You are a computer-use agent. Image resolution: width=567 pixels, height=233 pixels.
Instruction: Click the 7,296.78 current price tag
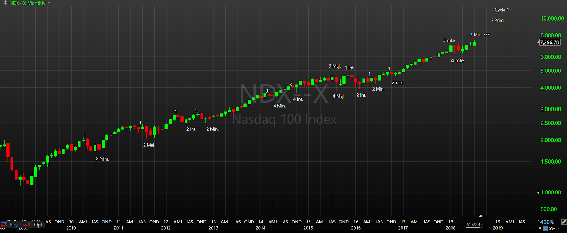550,42
